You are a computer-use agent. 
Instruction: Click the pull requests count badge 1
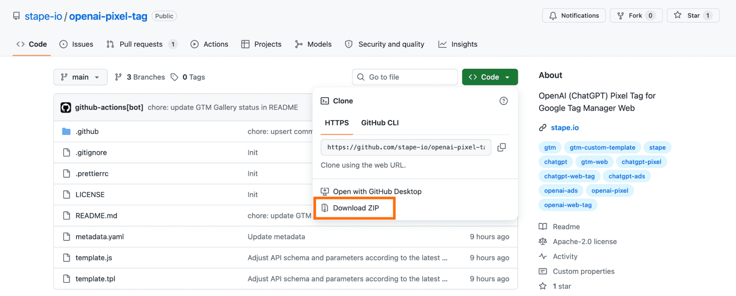(x=173, y=44)
